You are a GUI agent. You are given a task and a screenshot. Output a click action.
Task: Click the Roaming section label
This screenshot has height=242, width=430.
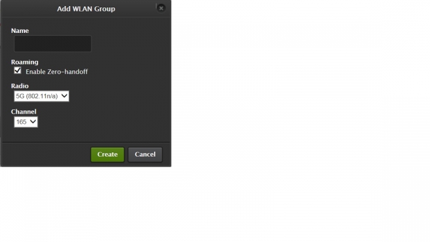(x=24, y=62)
